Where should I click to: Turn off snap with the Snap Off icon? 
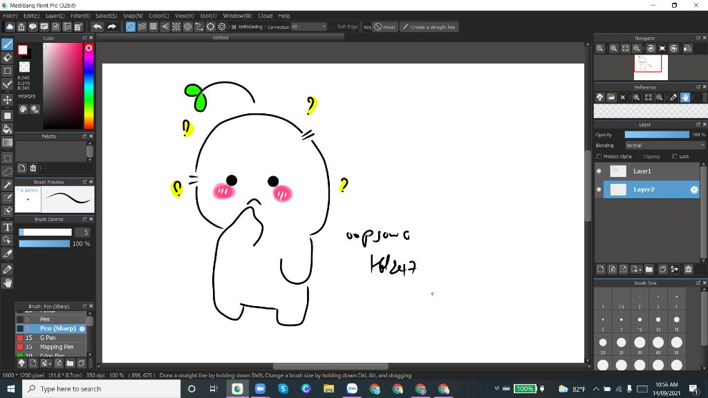pyautogui.click(x=130, y=27)
